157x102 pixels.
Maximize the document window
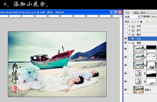click(x=116, y=13)
